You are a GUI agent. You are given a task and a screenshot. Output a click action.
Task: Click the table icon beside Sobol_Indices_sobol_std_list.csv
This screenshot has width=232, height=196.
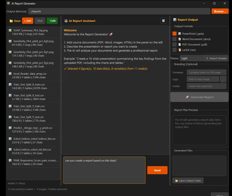10,149
